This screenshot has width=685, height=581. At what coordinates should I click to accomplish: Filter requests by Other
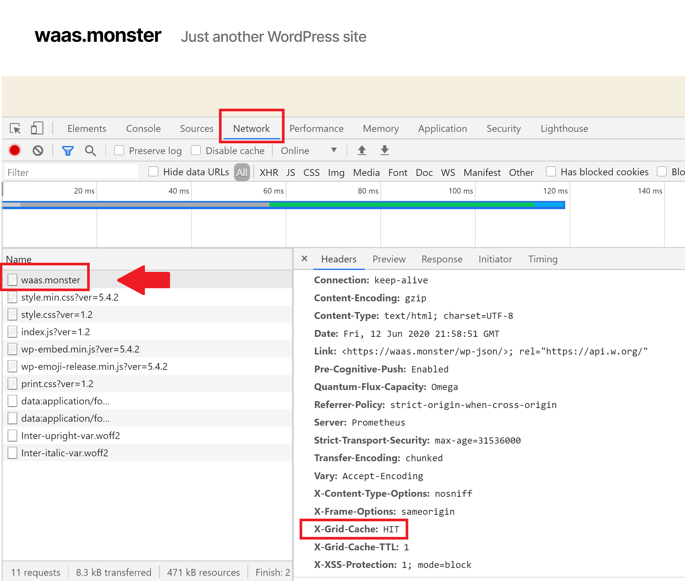(x=521, y=172)
